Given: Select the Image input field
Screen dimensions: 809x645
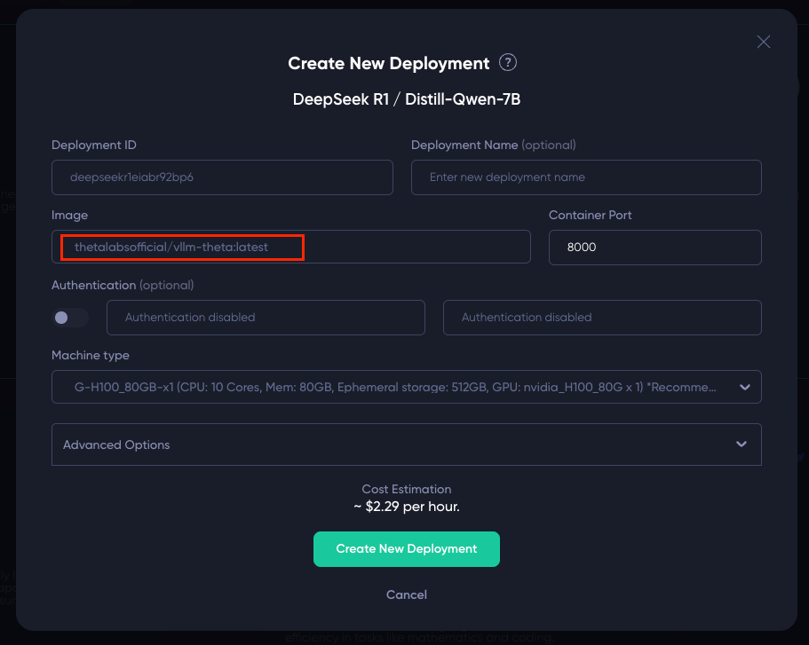Looking at the screenshot, I should pos(291,247).
